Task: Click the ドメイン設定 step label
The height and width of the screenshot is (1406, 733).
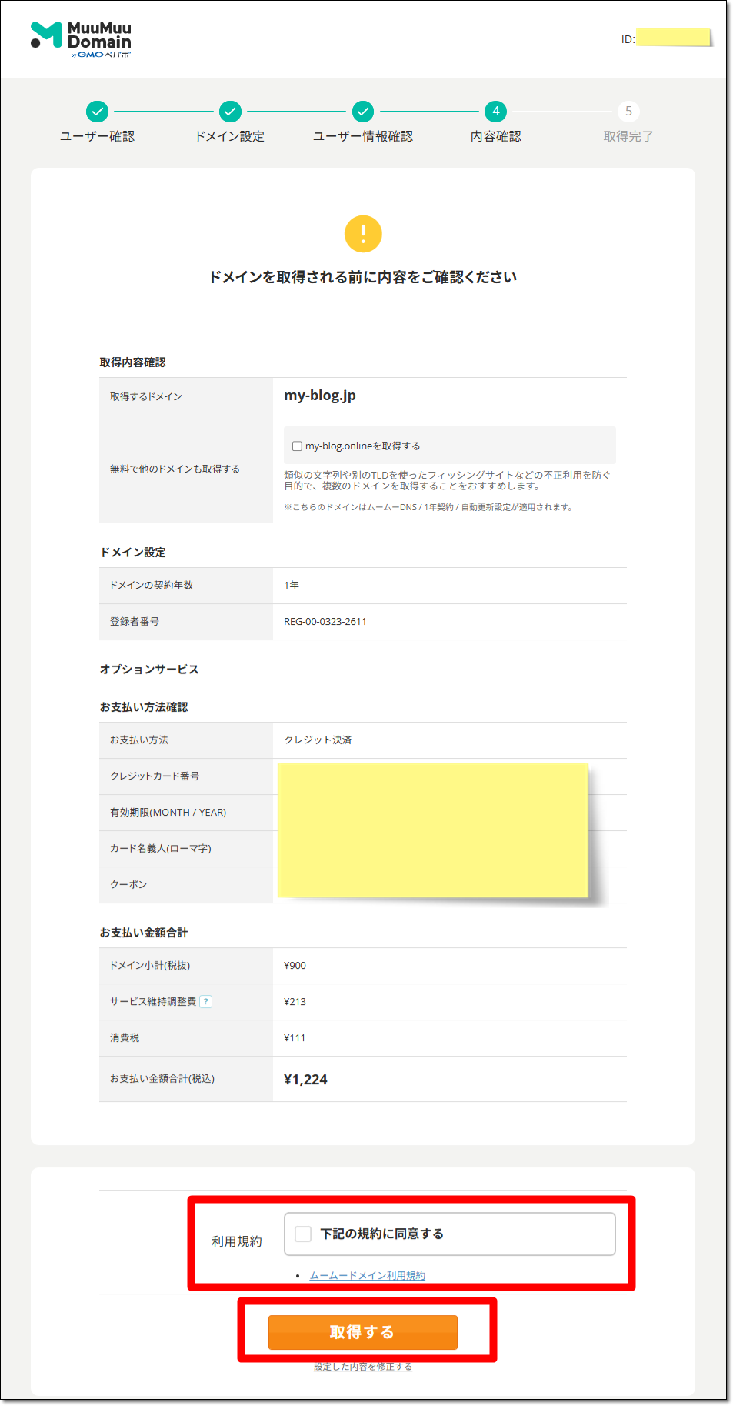Action: [230, 136]
